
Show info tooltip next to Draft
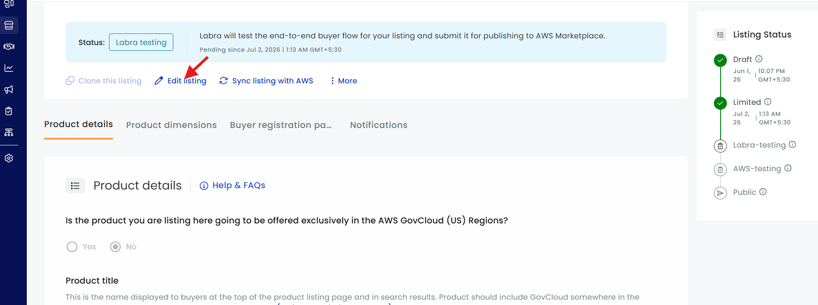pyautogui.click(x=759, y=59)
